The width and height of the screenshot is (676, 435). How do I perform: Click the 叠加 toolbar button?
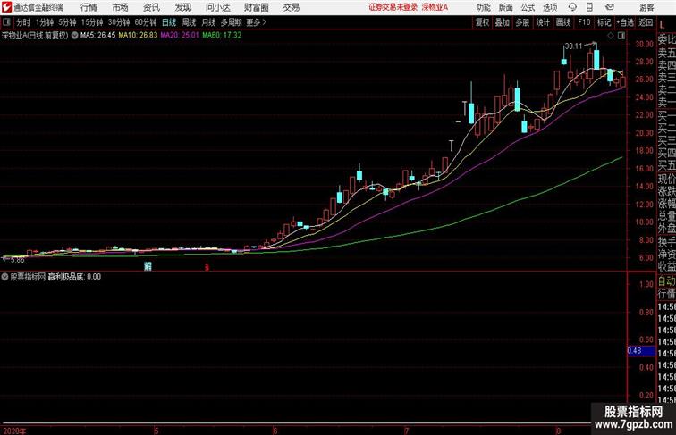[x=503, y=22]
